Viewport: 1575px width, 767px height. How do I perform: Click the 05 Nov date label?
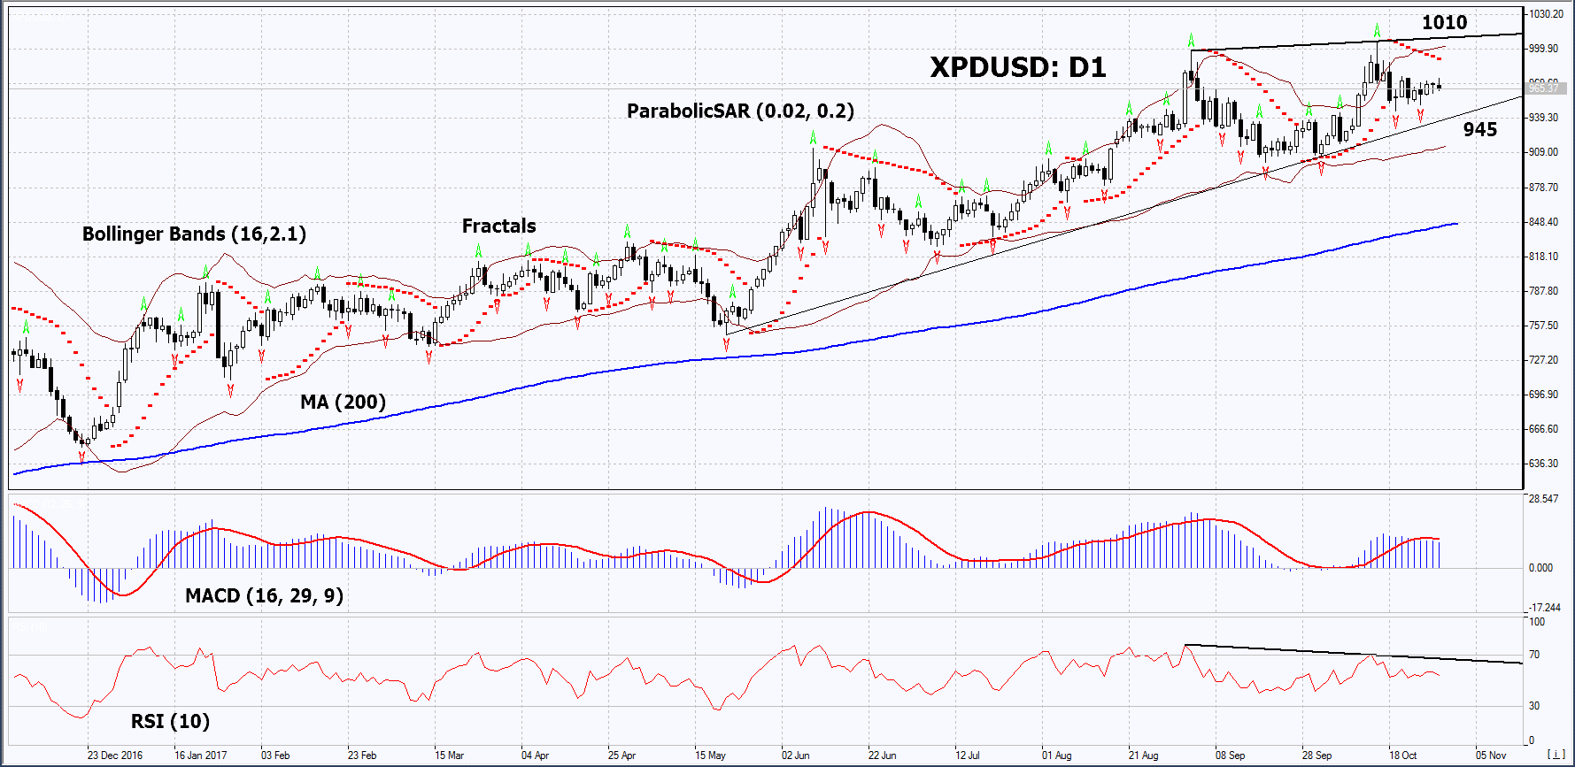pyautogui.click(x=1490, y=755)
